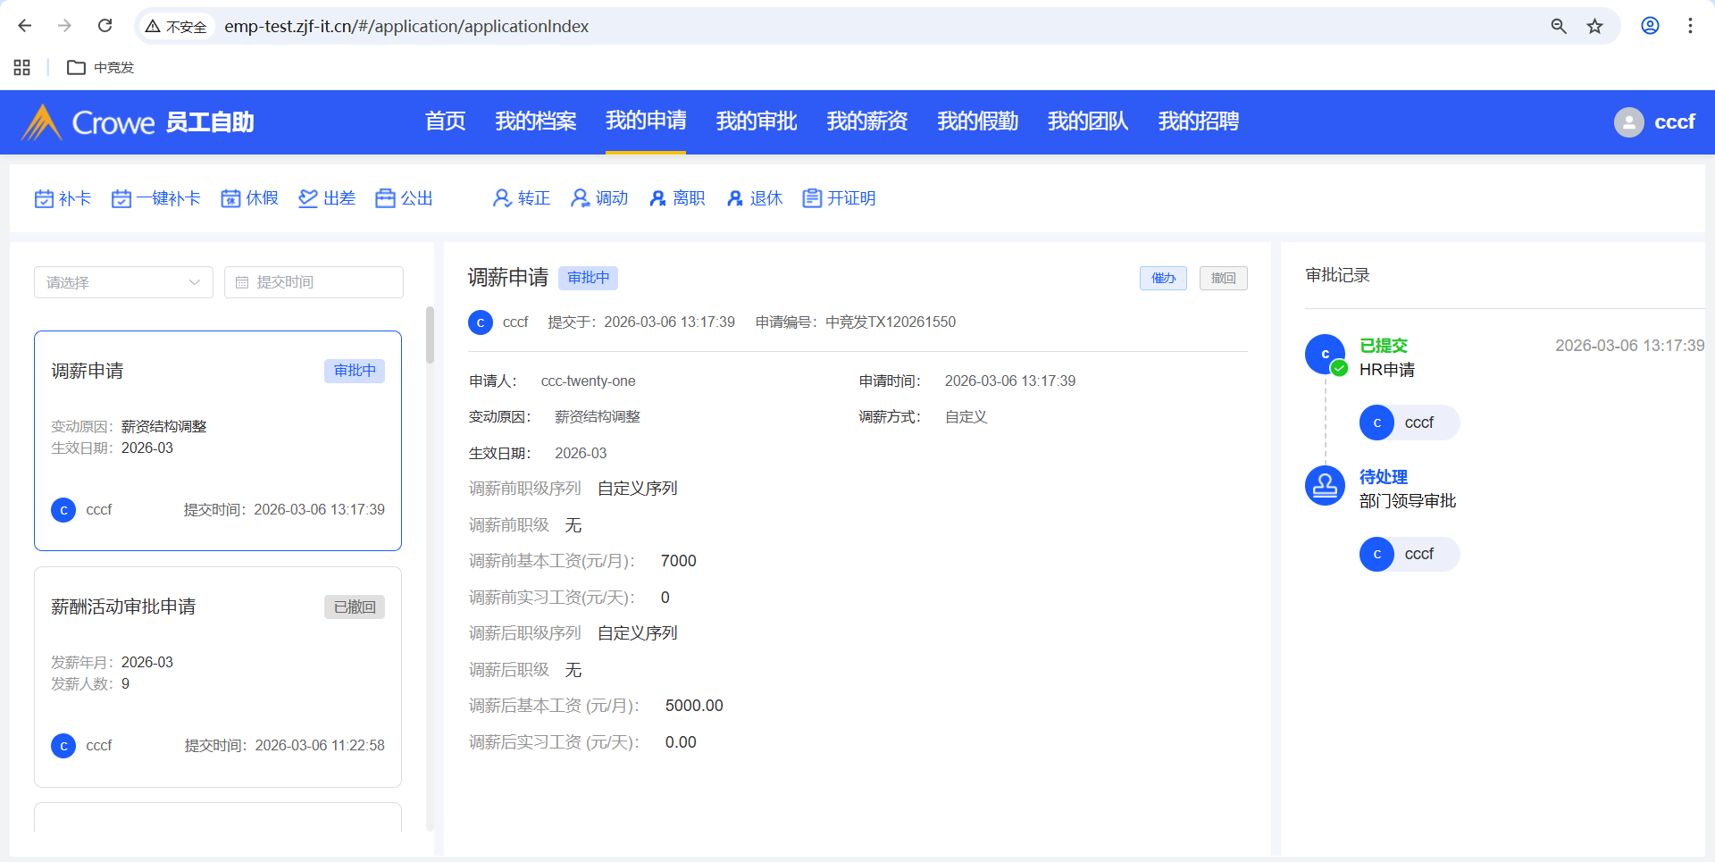This screenshot has width=1715, height=862.
Task: Go to the 我的薪资 tab
Action: [x=866, y=121]
